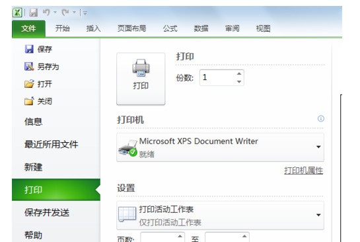Click the Excel application icon in title bar
Viewport: 360px width, 242px height.
(x=17, y=13)
